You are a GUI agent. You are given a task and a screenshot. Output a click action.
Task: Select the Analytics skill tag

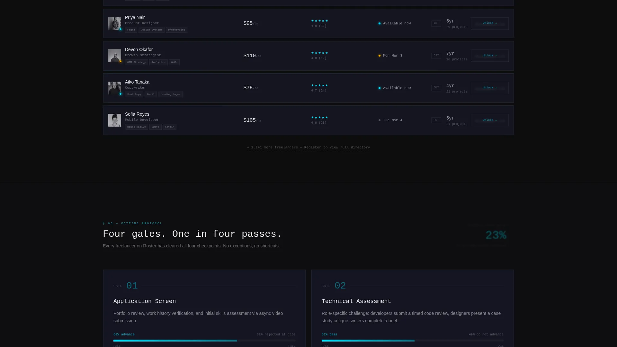point(158,62)
